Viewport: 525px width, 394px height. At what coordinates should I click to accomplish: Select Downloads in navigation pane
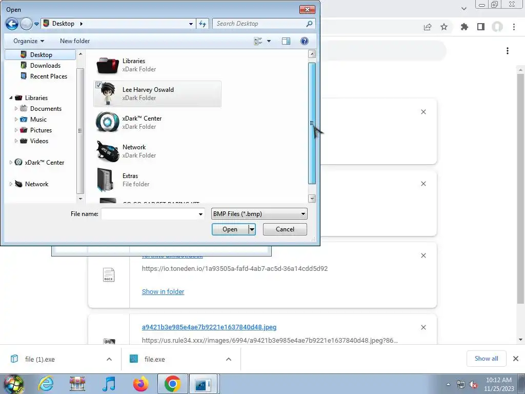coord(45,65)
